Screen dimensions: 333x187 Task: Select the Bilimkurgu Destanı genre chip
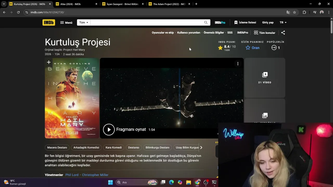(157, 148)
